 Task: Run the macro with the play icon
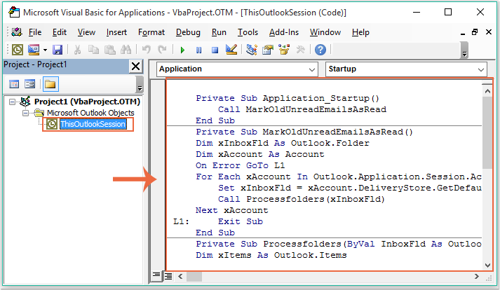coord(182,50)
